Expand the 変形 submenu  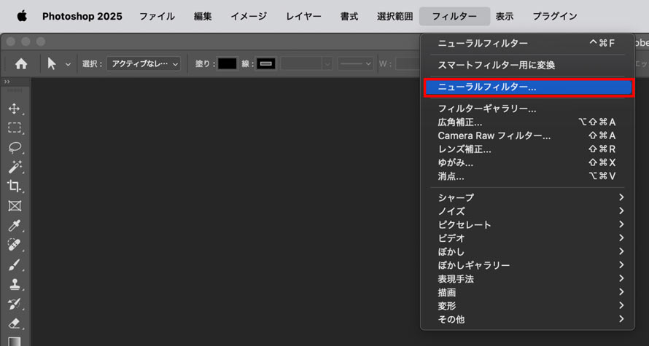point(527,306)
